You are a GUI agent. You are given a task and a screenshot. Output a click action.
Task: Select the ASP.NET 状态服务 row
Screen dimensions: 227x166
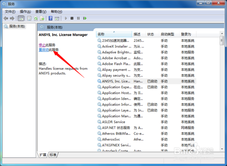tap(146, 128)
